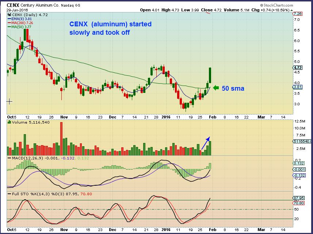
Task: Click the CENX (aluminum) started slowly annotation
Action: 110,28
